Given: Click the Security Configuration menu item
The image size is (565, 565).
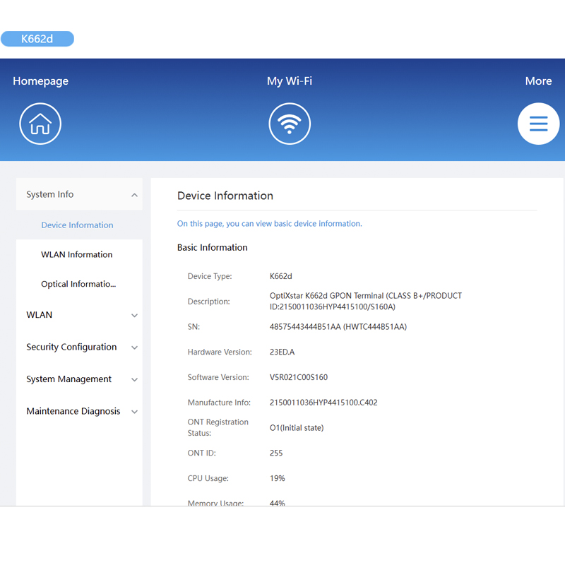Looking at the screenshot, I should click(71, 347).
